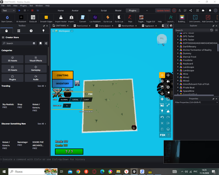Viewport: 219px width, 175px height.
Task: Click the INVENTORY button
Action: tap(63, 84)
